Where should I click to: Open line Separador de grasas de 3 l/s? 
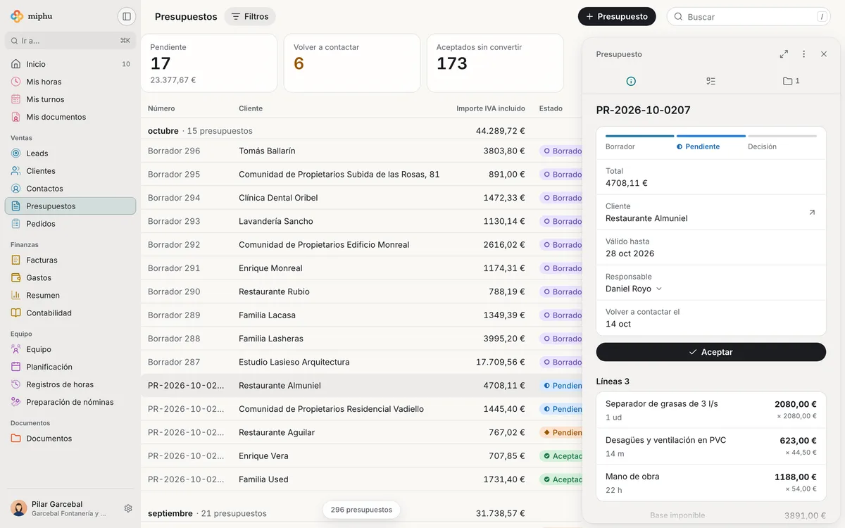pos(711,410)
